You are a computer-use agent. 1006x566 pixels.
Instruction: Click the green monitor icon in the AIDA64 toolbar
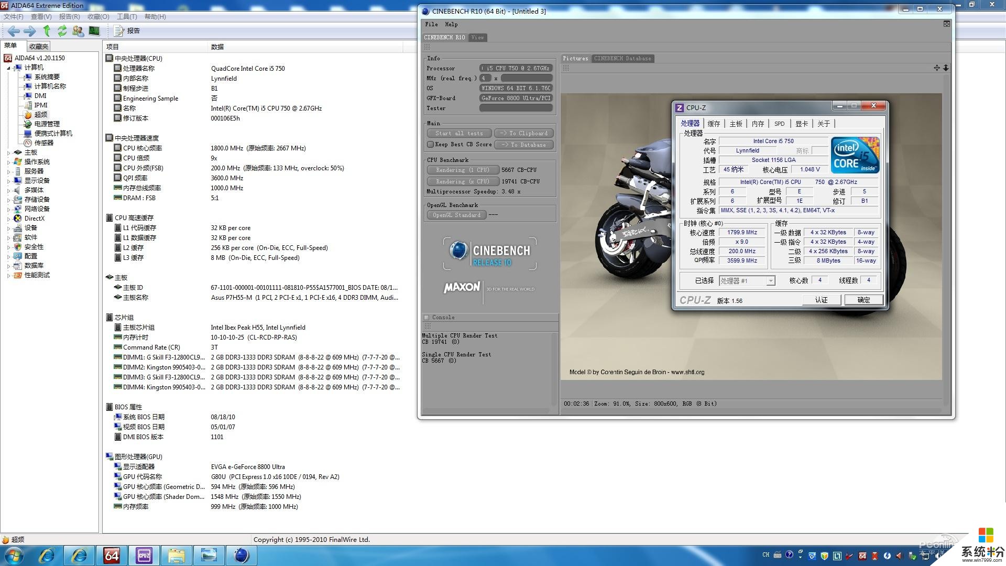tap(94, 31)
